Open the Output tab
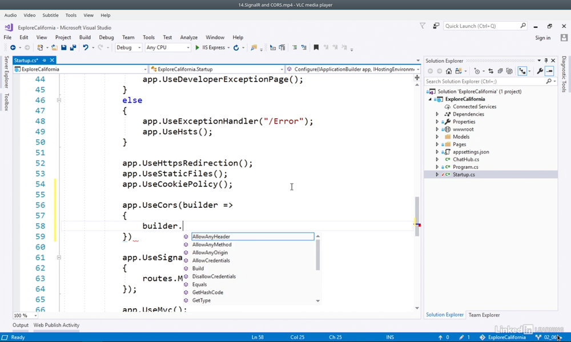 (x=21, y=325)
